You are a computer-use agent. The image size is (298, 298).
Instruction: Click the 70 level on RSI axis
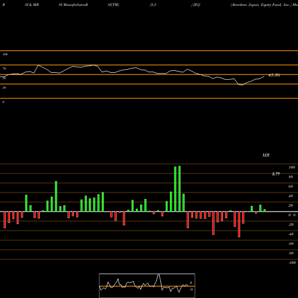pos(4,69)
